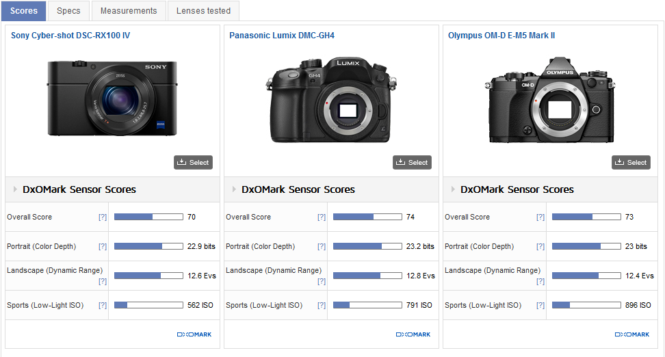
Task: Open help [?] for Panasonic Overall Score
Action: (322, 217)
